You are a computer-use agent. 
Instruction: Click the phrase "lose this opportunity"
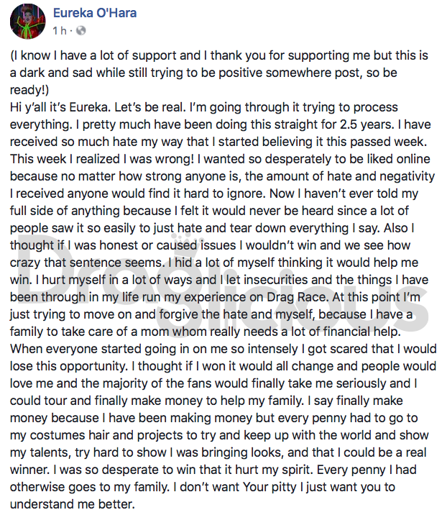68,366
